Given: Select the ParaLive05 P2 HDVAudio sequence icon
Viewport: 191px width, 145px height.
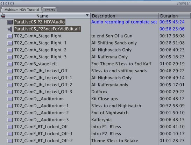Looking at the screenshot, I should click(x=10, y=22).
